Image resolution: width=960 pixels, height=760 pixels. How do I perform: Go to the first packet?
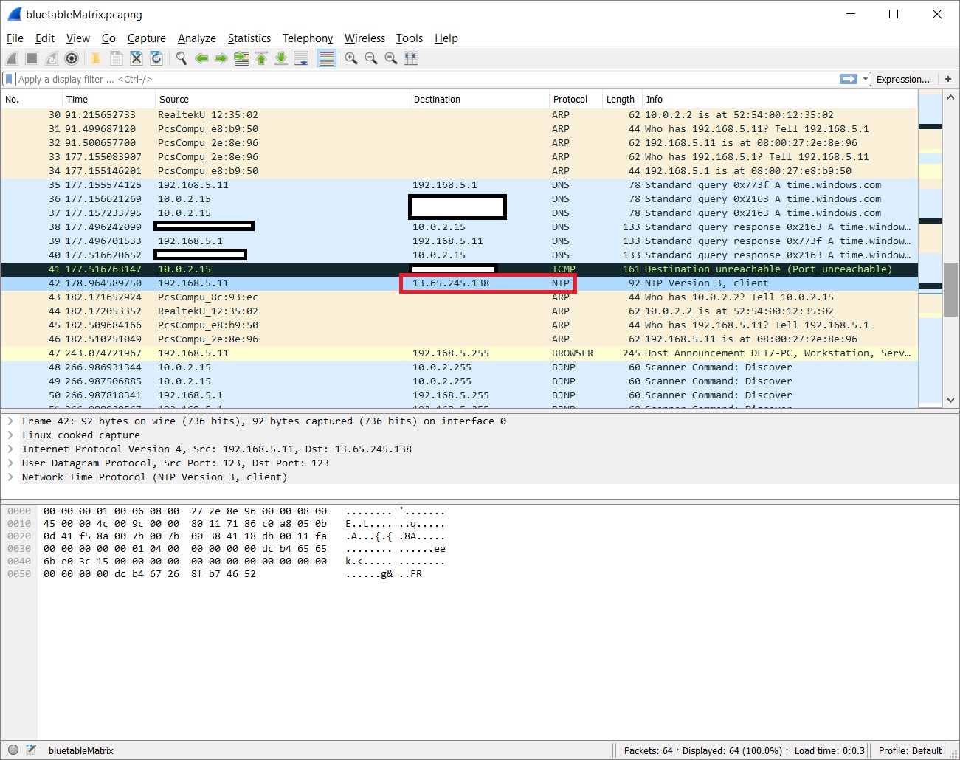pos(261,58)
